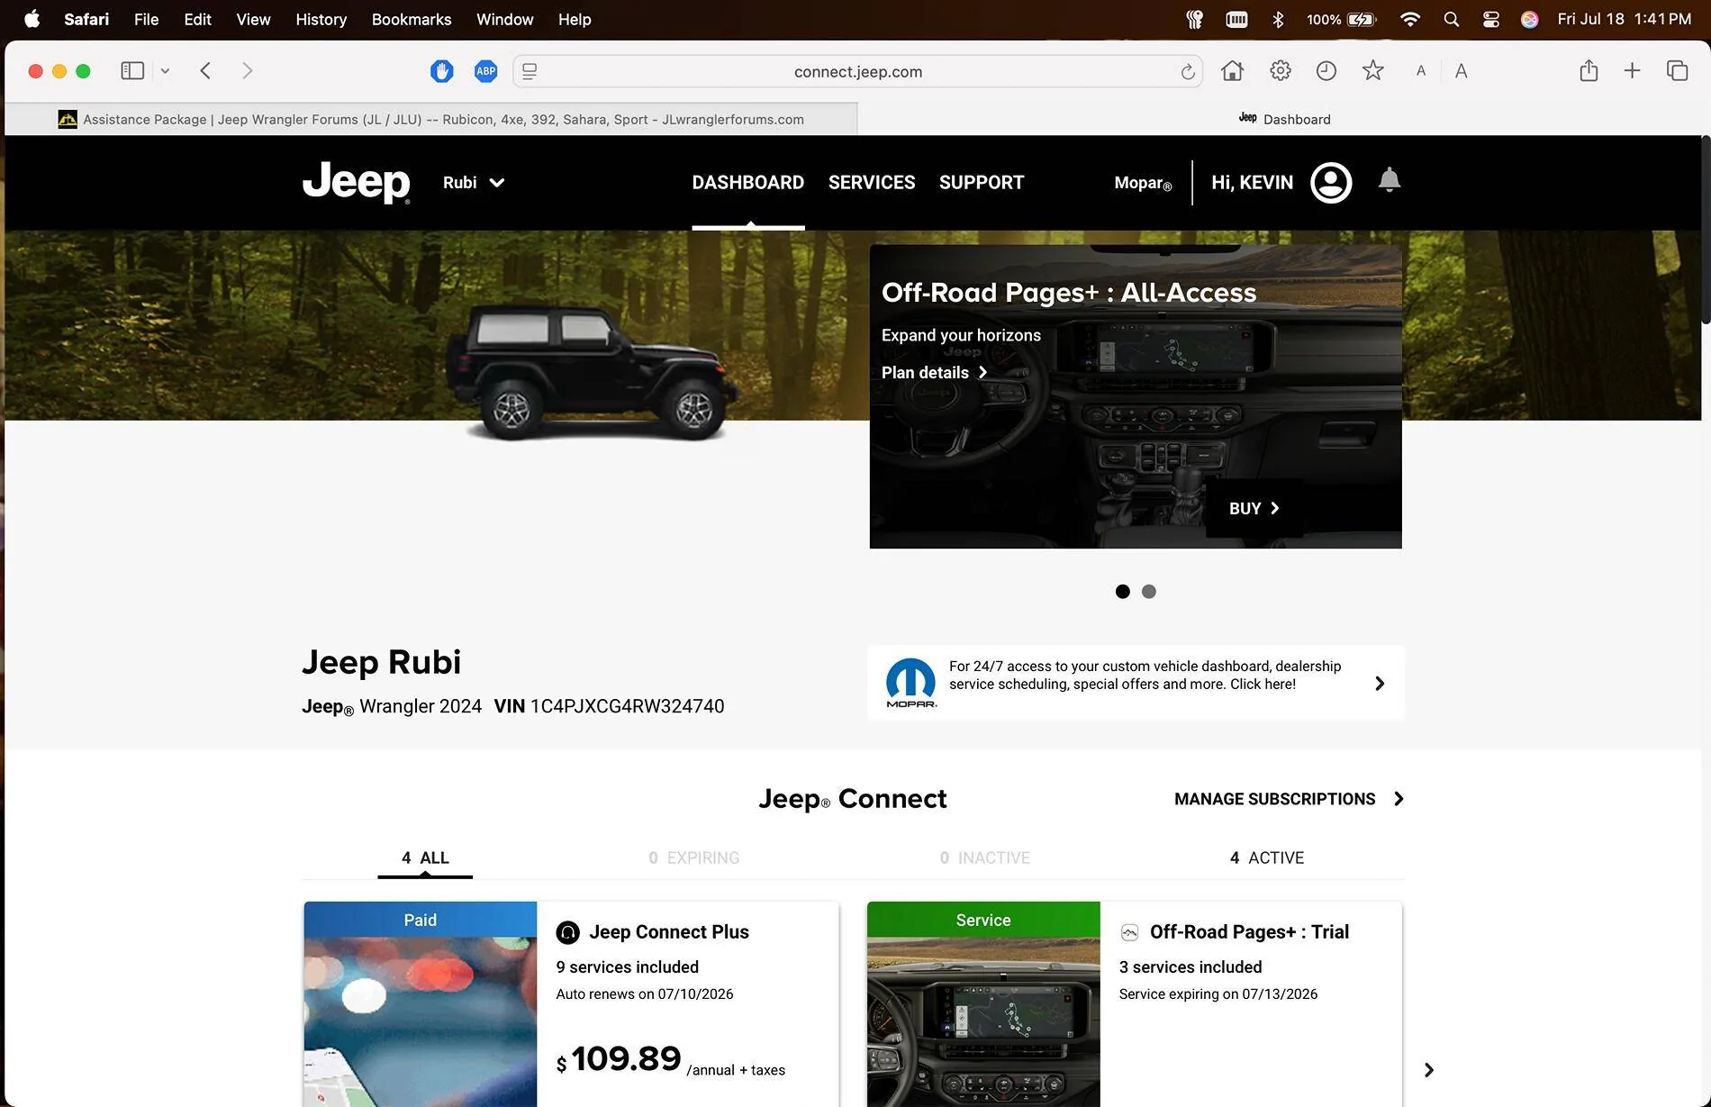Switch to the JLwranglerforums Assistance Package tab
The height and width of the screenshot is (1107, 1711).
431,119
